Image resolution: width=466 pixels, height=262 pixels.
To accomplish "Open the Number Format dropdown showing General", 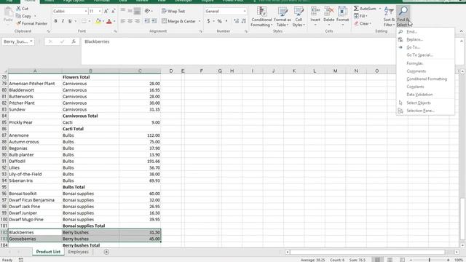I will coord(245,12).
